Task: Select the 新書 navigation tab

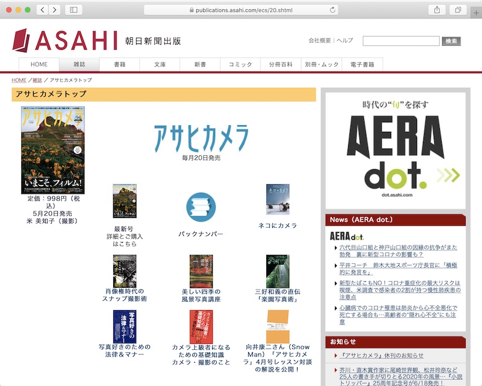Action: [x=200, y=64]
